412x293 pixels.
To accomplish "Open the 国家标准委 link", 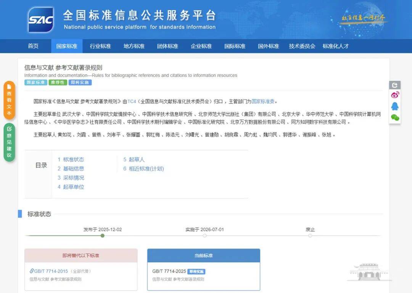I will coord(262,102).
